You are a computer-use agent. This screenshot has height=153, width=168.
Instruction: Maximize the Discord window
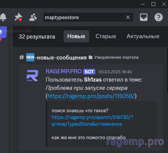(x=153, y=4)
